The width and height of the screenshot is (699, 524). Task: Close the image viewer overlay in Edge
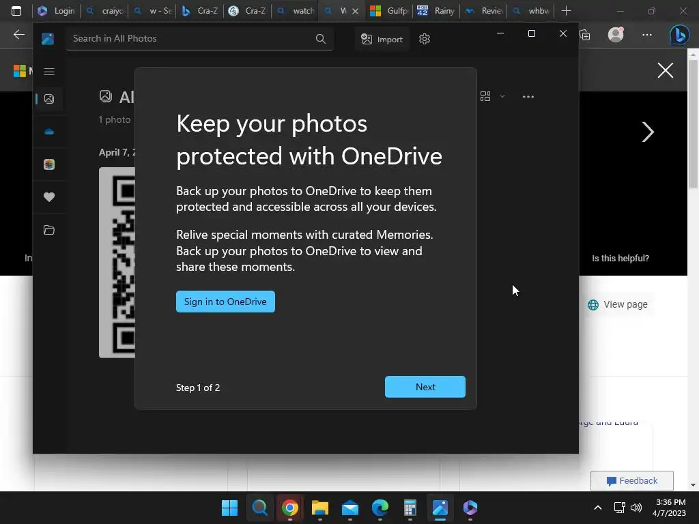(x=665, y=70)
